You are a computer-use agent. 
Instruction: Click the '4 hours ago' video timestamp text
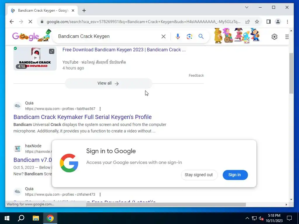coord(73,68)
